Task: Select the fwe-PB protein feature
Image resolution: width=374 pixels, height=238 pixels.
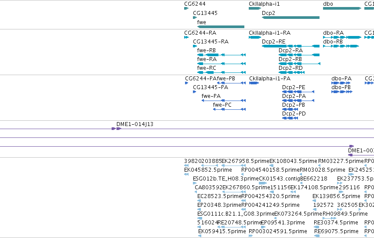Action: pos(231,83)
